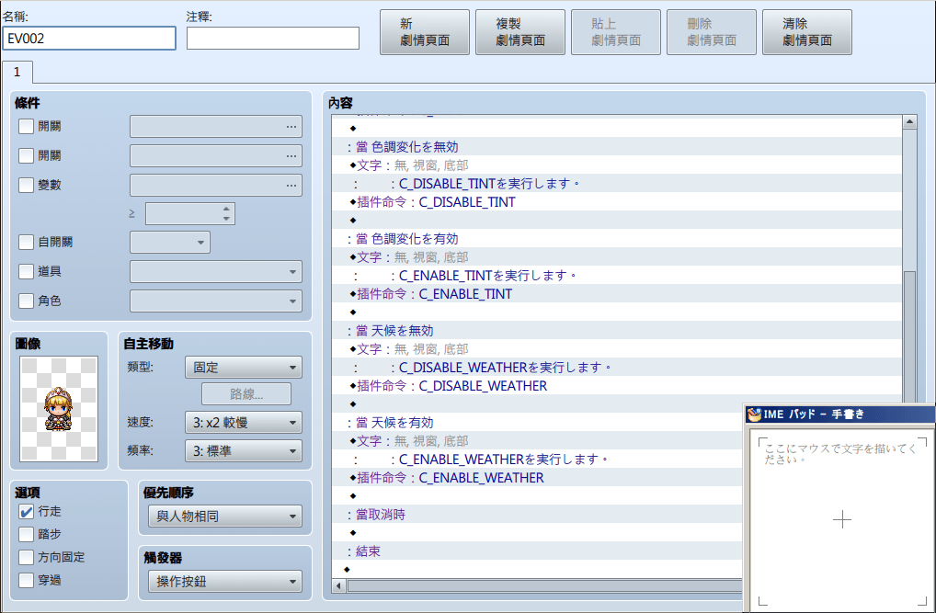Enable the 角色 condition checkbox
The height and width of the screenshot is (613, 936).
point(27,301)
